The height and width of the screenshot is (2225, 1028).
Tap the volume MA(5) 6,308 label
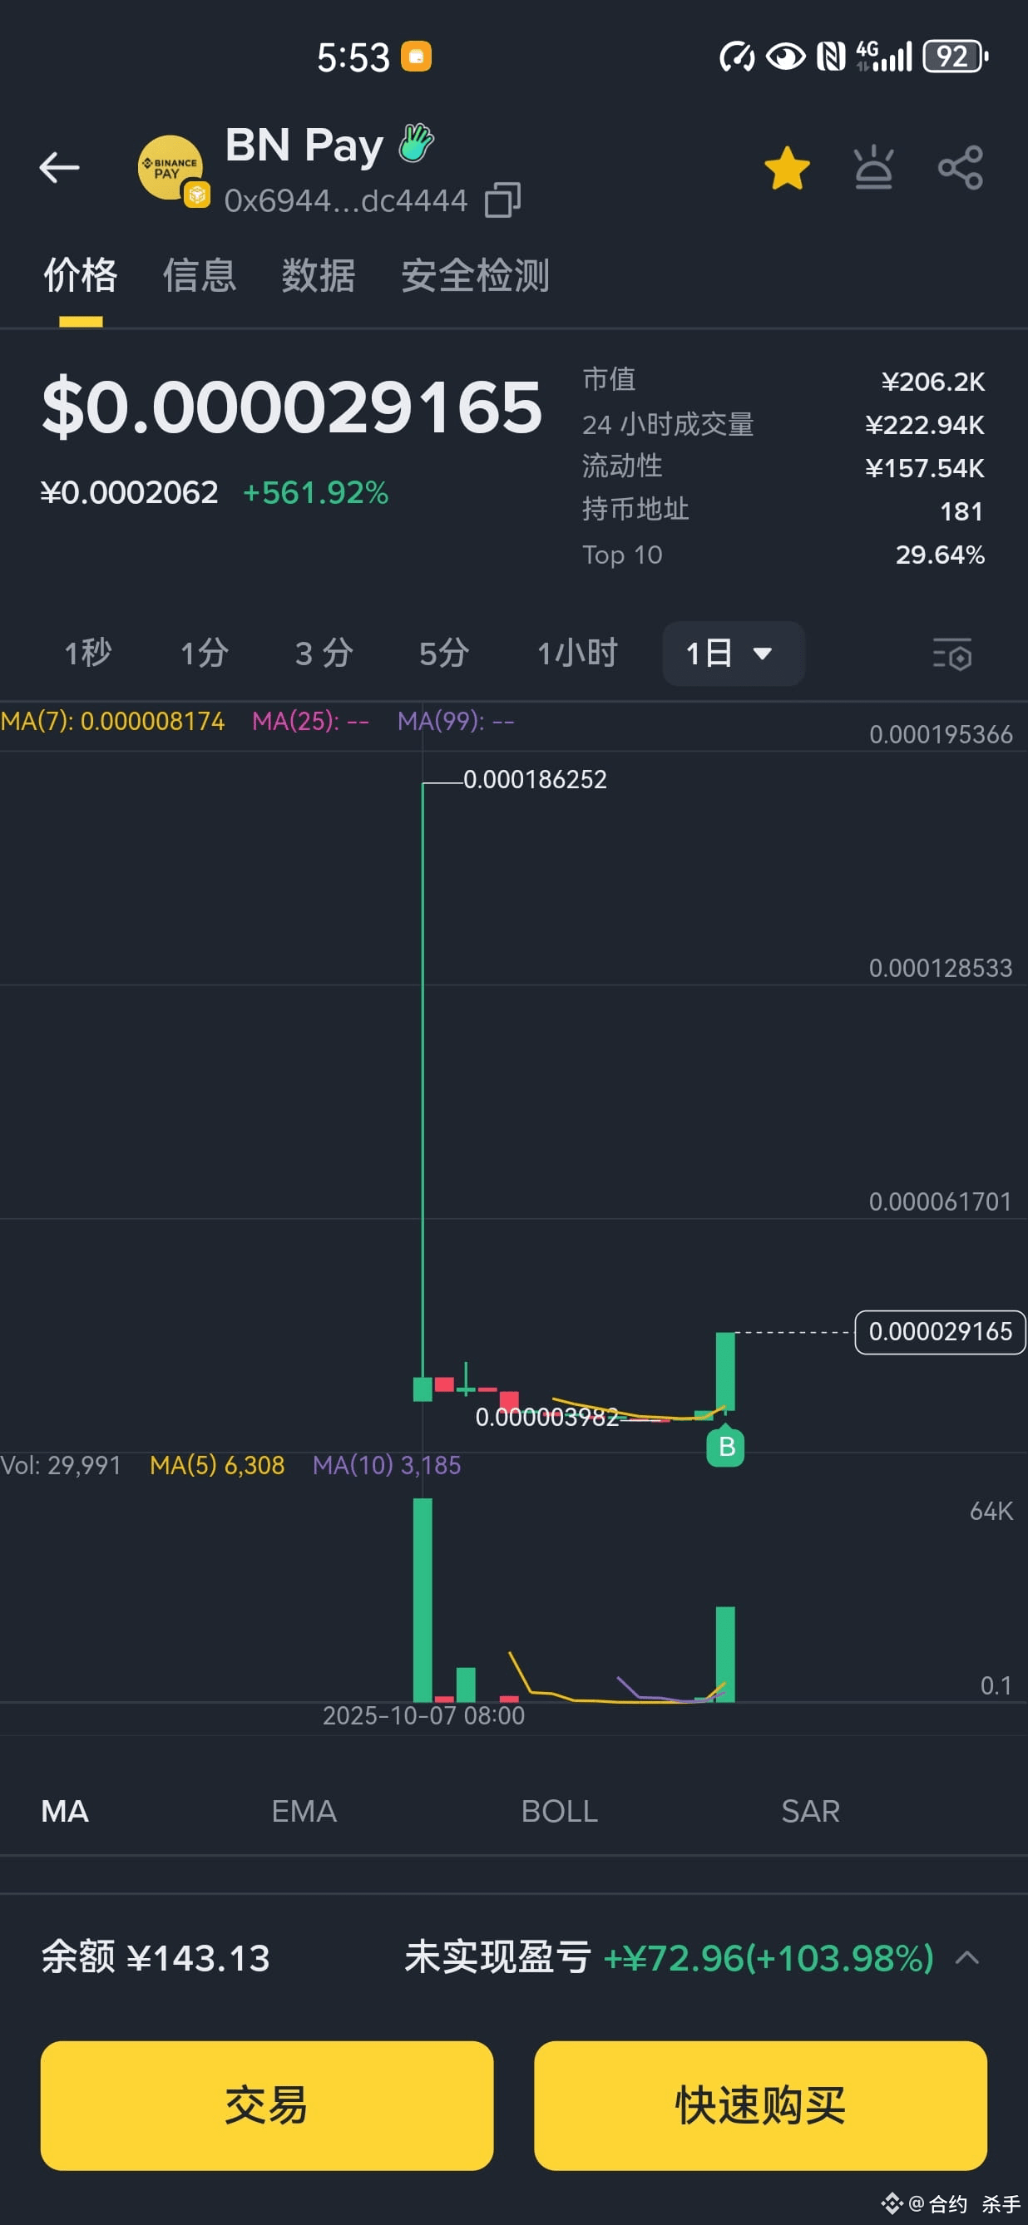click(217, 1466)
